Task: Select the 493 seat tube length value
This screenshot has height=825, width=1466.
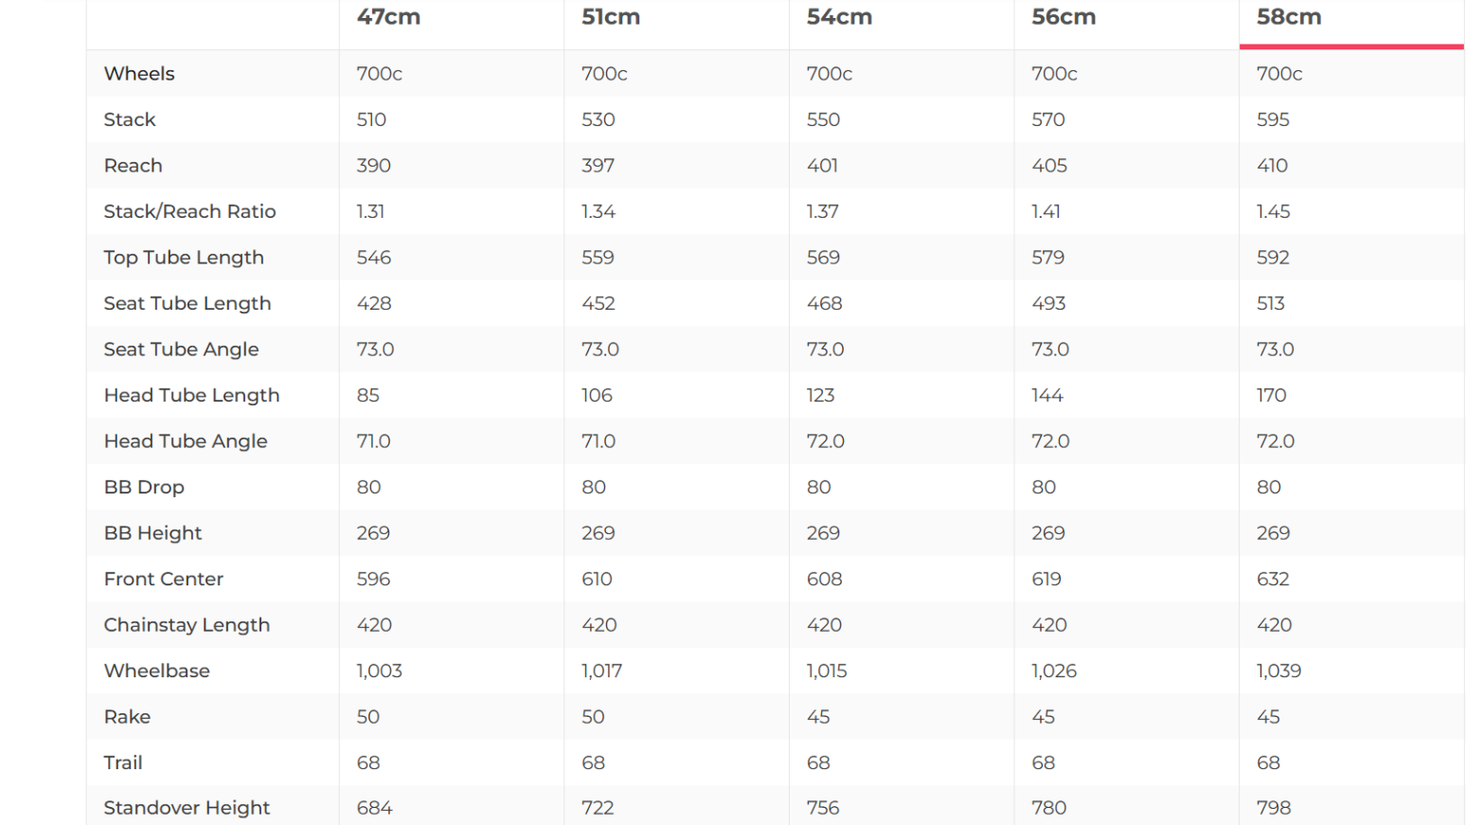Action: [x=1048, y=303]
